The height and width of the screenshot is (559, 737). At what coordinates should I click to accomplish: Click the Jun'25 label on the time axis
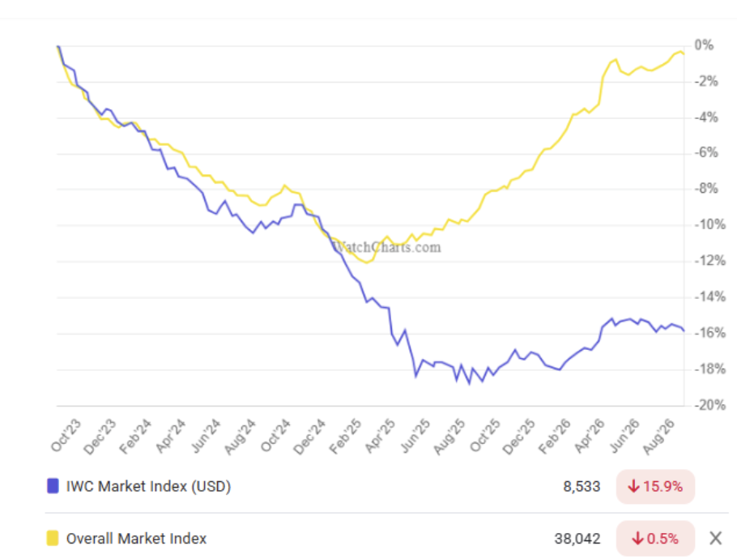pos(415,436)
